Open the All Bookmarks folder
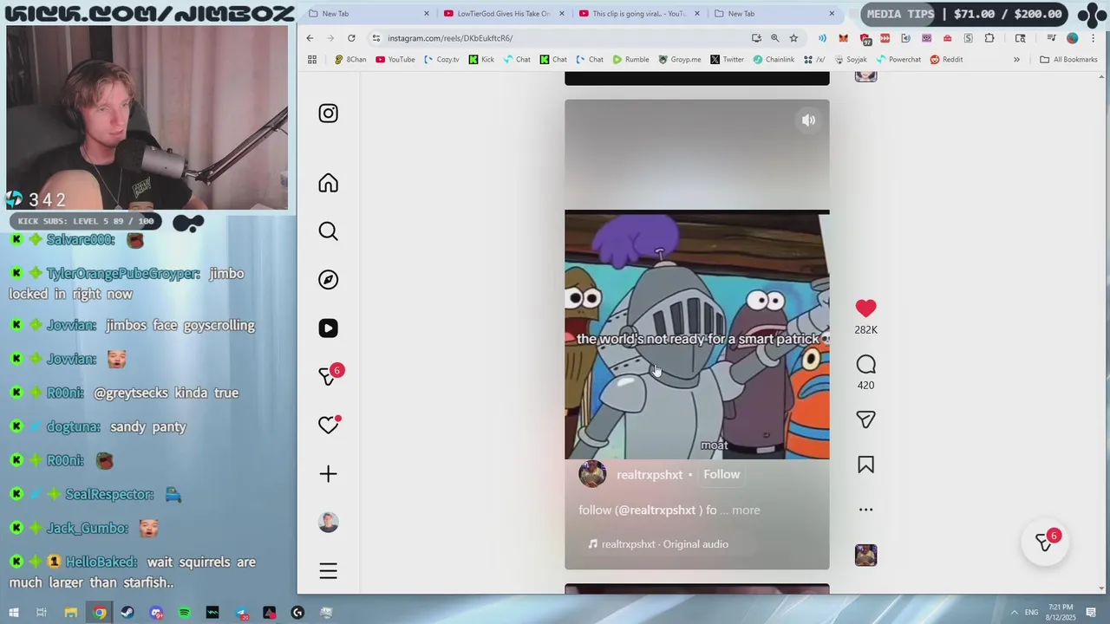 pos(1069,60)
